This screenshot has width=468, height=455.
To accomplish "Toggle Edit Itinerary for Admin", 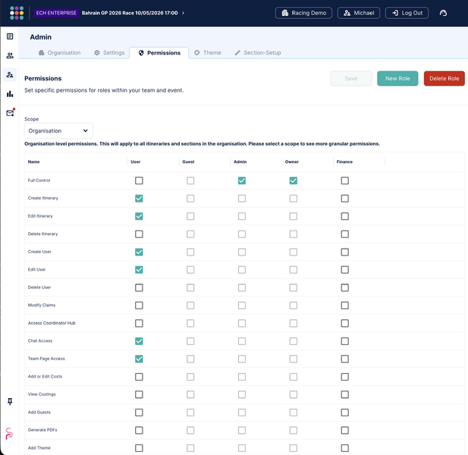I will tap(242, 216).
